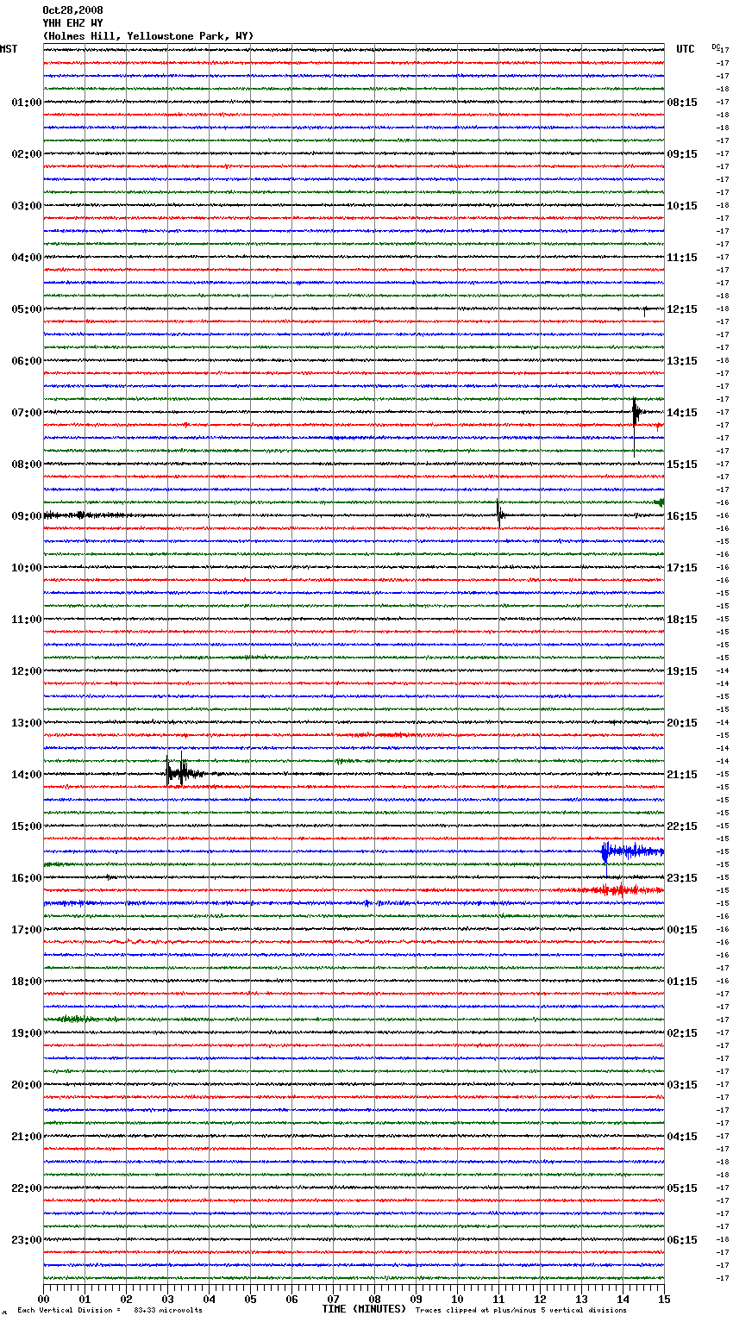Click the 83.33 microvolts vertical division note
733x1322 pixels.
(x=110, y=1310)
